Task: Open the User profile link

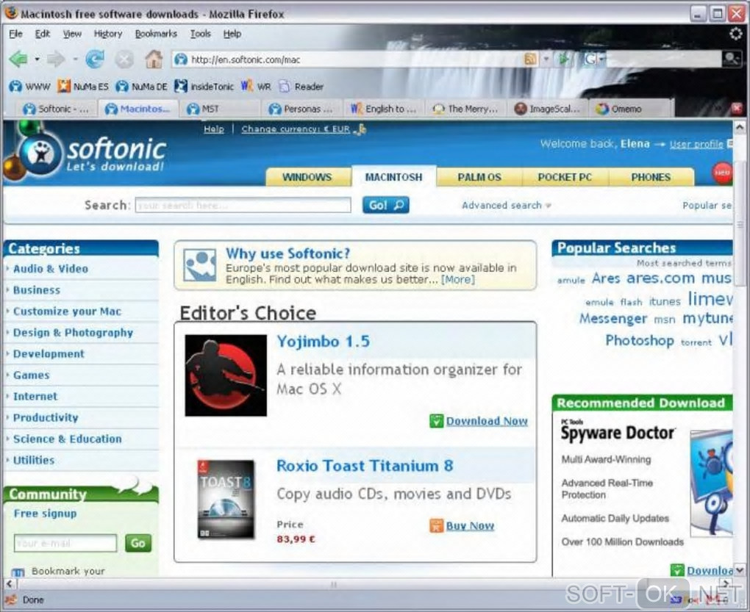Action: click(x=696, y=144)
